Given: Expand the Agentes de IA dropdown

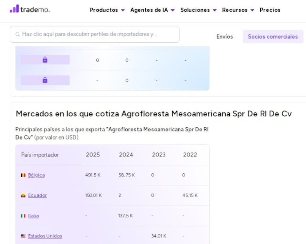Looking at the screenshot, I should point(153,10).
